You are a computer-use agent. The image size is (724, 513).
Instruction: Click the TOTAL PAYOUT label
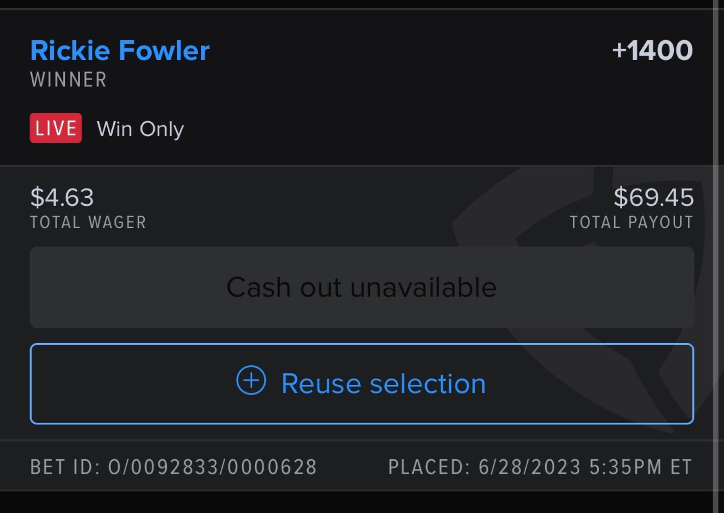point(631,222)
